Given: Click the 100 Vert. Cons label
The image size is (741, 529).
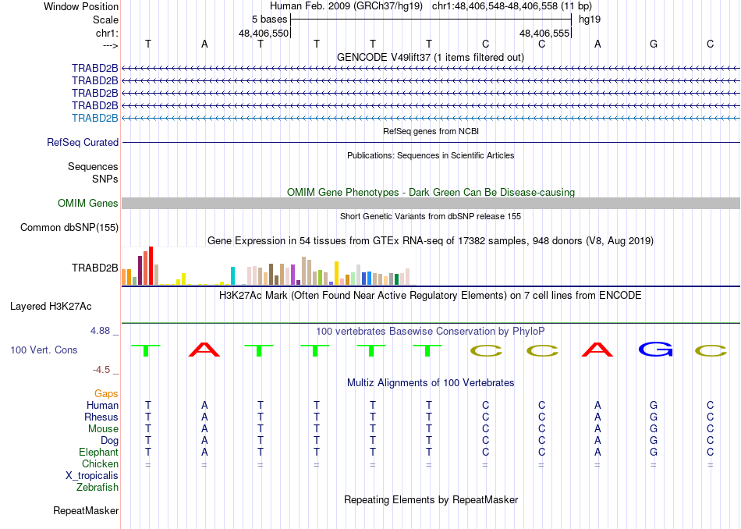Looking at the screenshot, I should (44, 350).
